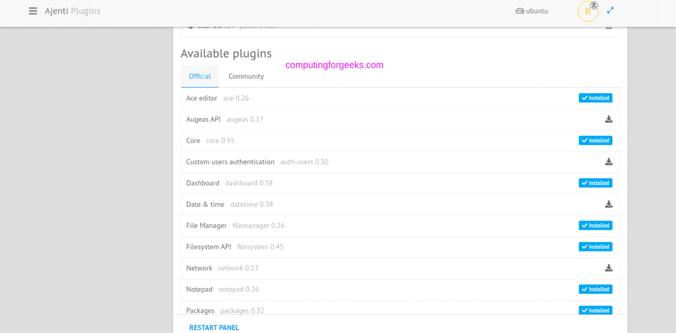Viewport: 676px width, 333px height.
Task: Click the 'core 0.95' version text
Action: tap(220, 141)
